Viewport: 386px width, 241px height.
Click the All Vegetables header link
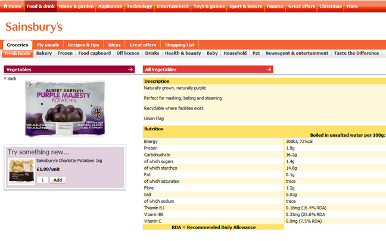click(x=161, y=70)
